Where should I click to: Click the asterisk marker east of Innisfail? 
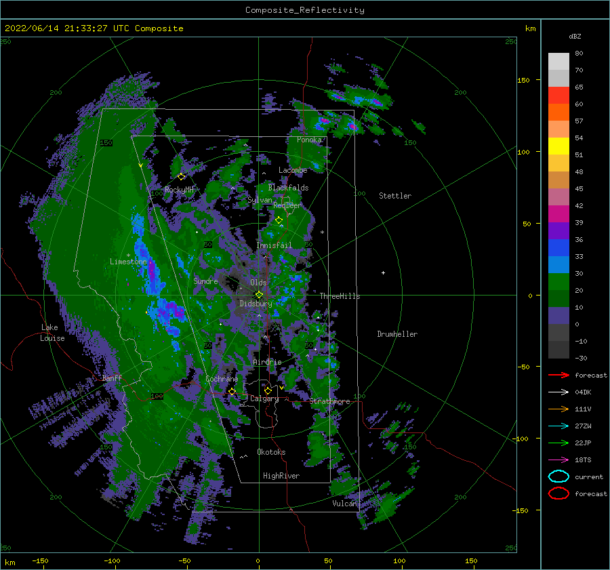tap(322, 232)
